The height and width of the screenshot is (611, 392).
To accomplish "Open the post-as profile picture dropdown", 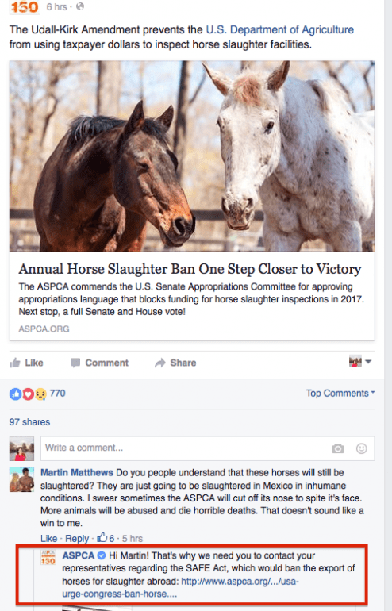I will point(360,362).
